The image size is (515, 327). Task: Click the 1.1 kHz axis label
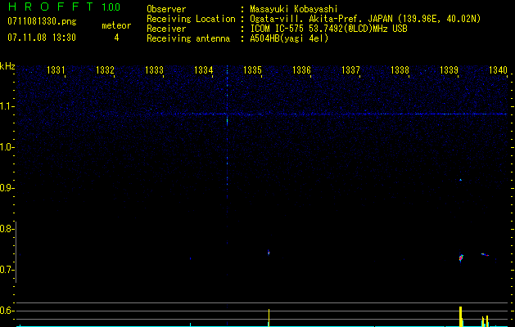(x=7, y=106)
